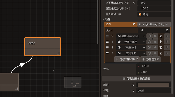Click the 颜色 label
The image size is (175, 97).
pos(106,85)
